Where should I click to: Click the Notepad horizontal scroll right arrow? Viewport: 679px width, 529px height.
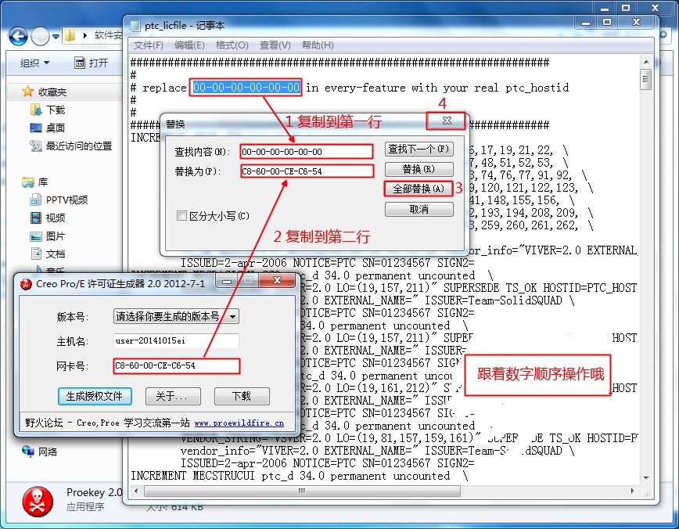click(632, 491)
